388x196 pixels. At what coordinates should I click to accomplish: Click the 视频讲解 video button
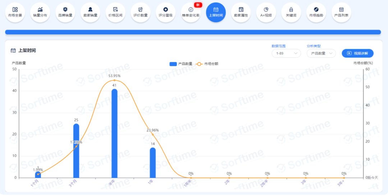357,53
